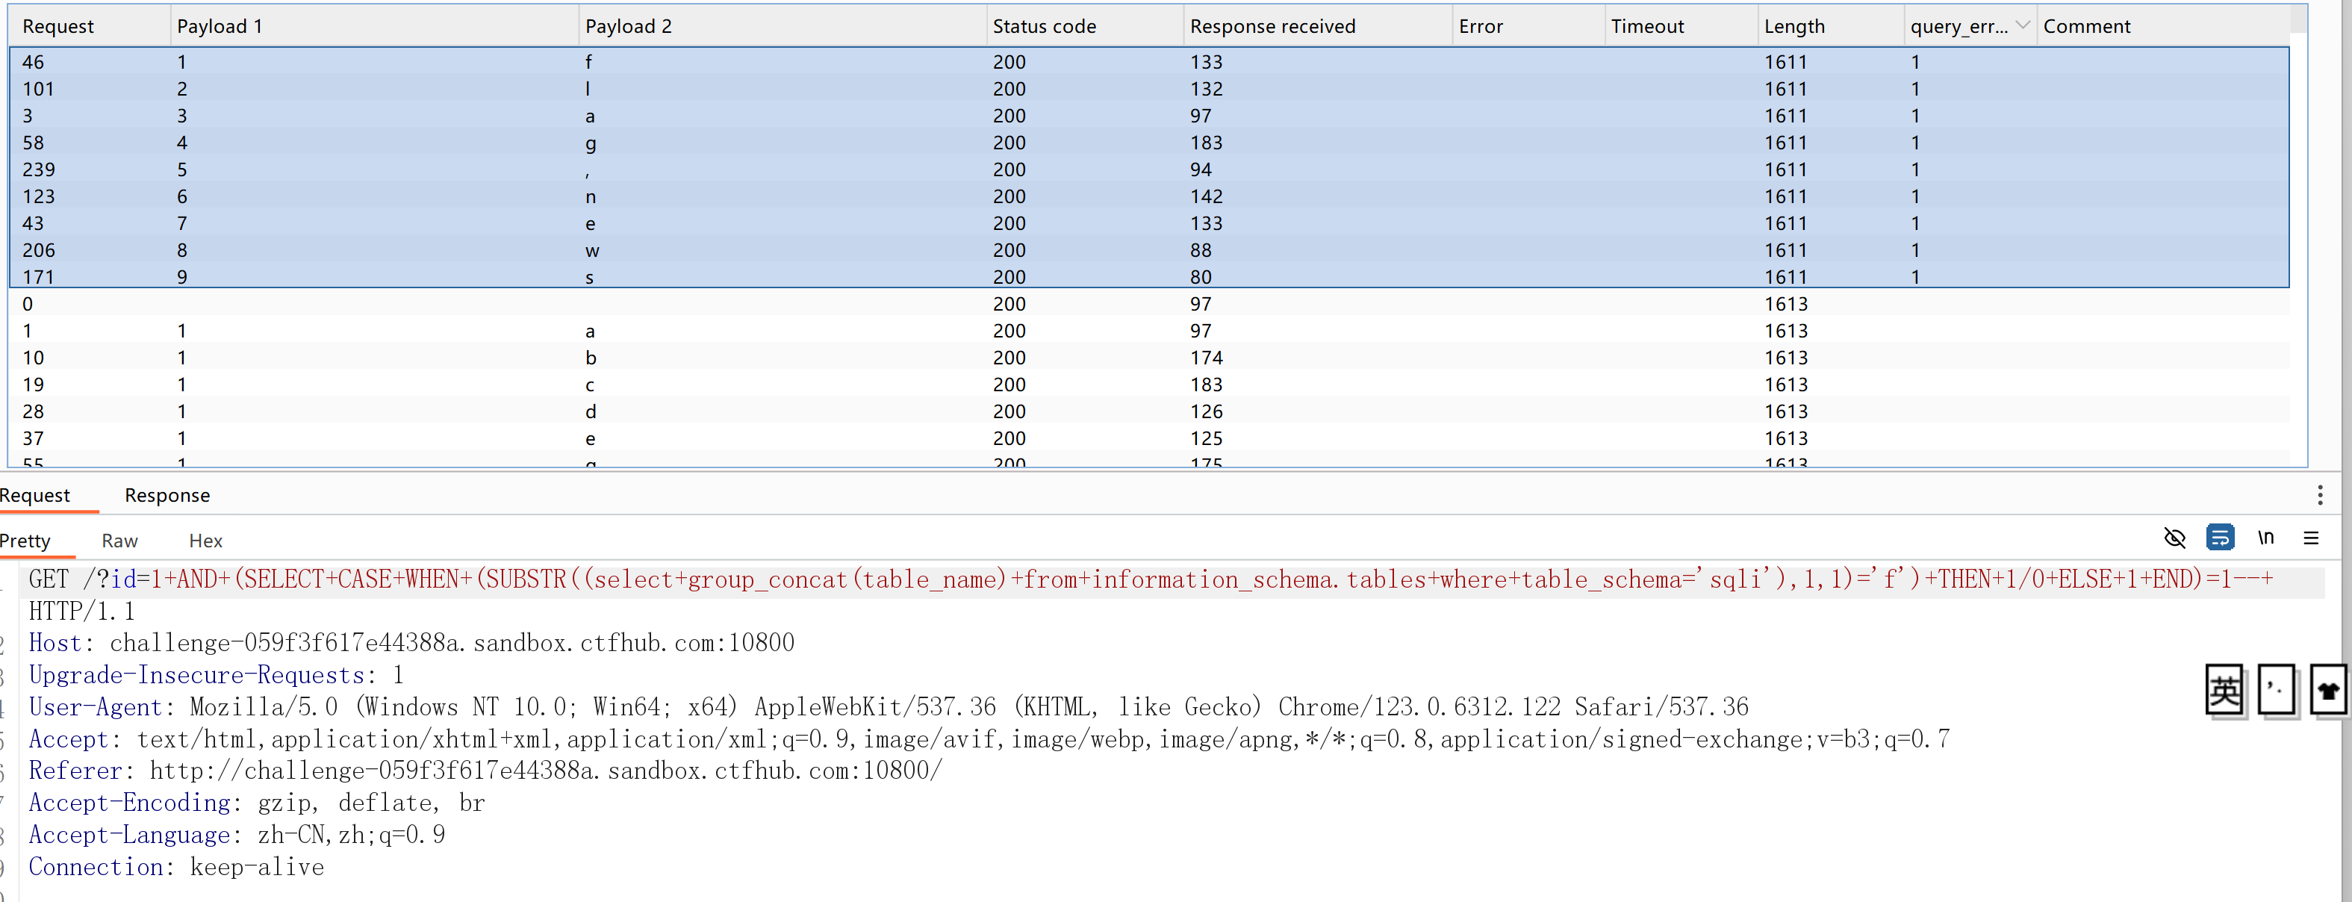Select request row 123 with payload n
The height and width of the screenshot is (902, 2352).
click(1148, 196)
